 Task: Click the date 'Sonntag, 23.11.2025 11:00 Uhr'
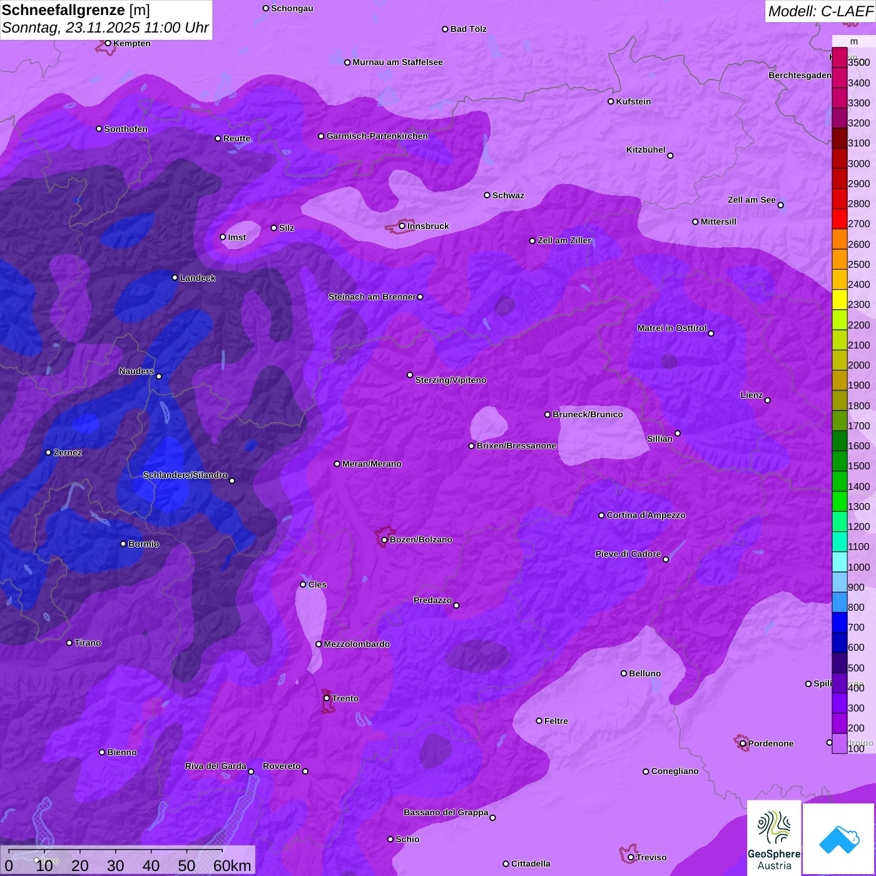105,28
